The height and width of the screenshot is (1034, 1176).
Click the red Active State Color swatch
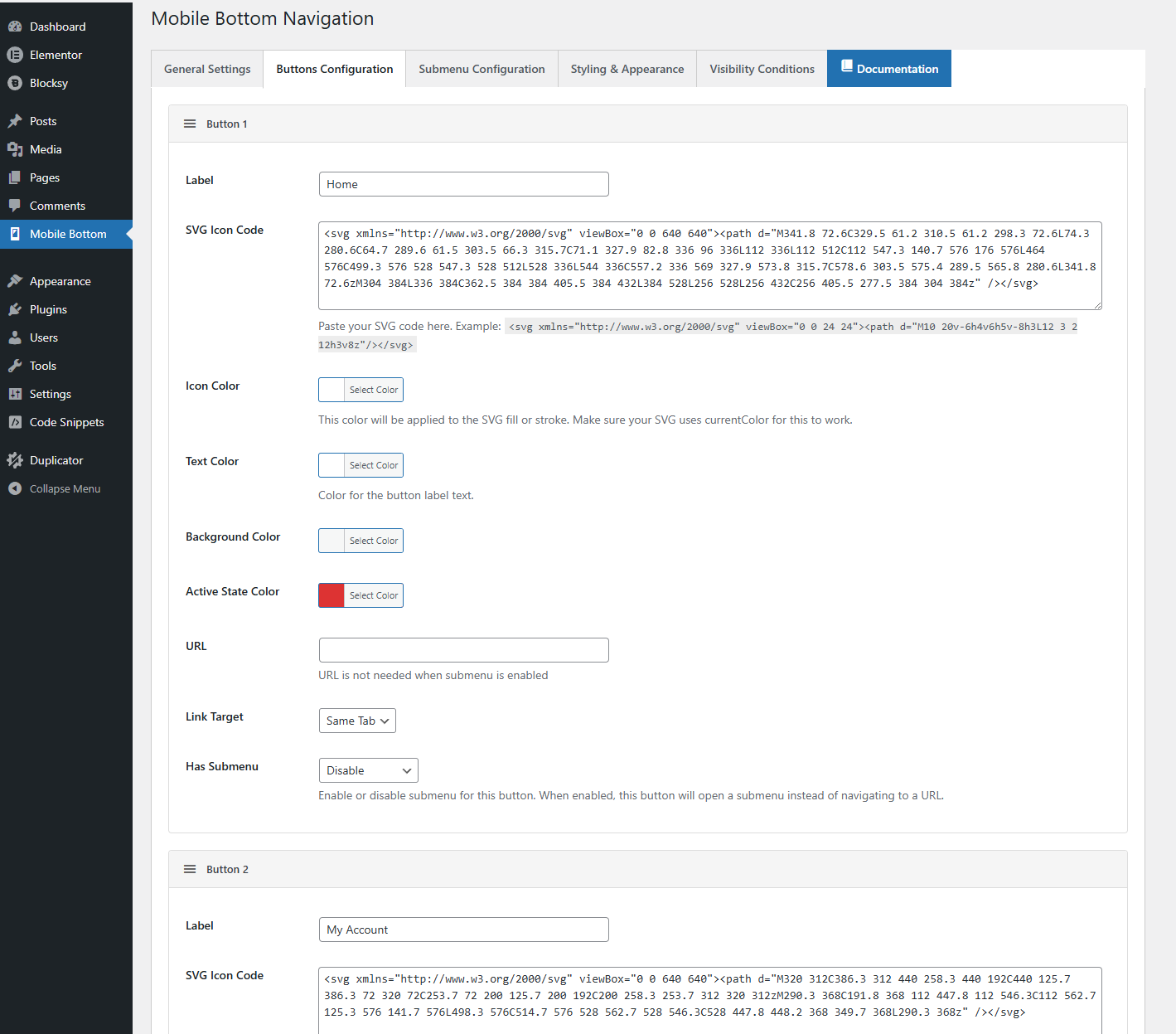click(x=332, y=595)
